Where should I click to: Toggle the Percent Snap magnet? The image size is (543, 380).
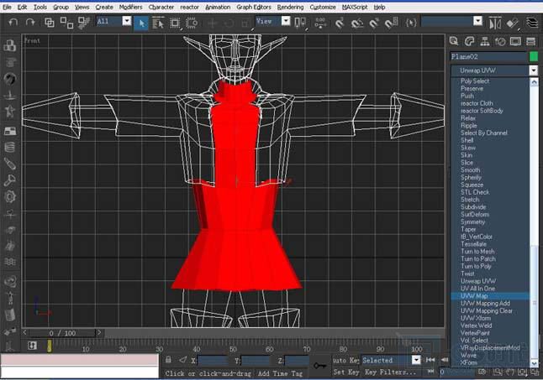[374, 23]
